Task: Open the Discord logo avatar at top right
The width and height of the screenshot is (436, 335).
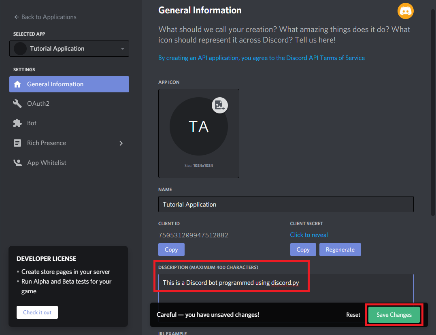Action: (405, 11)
